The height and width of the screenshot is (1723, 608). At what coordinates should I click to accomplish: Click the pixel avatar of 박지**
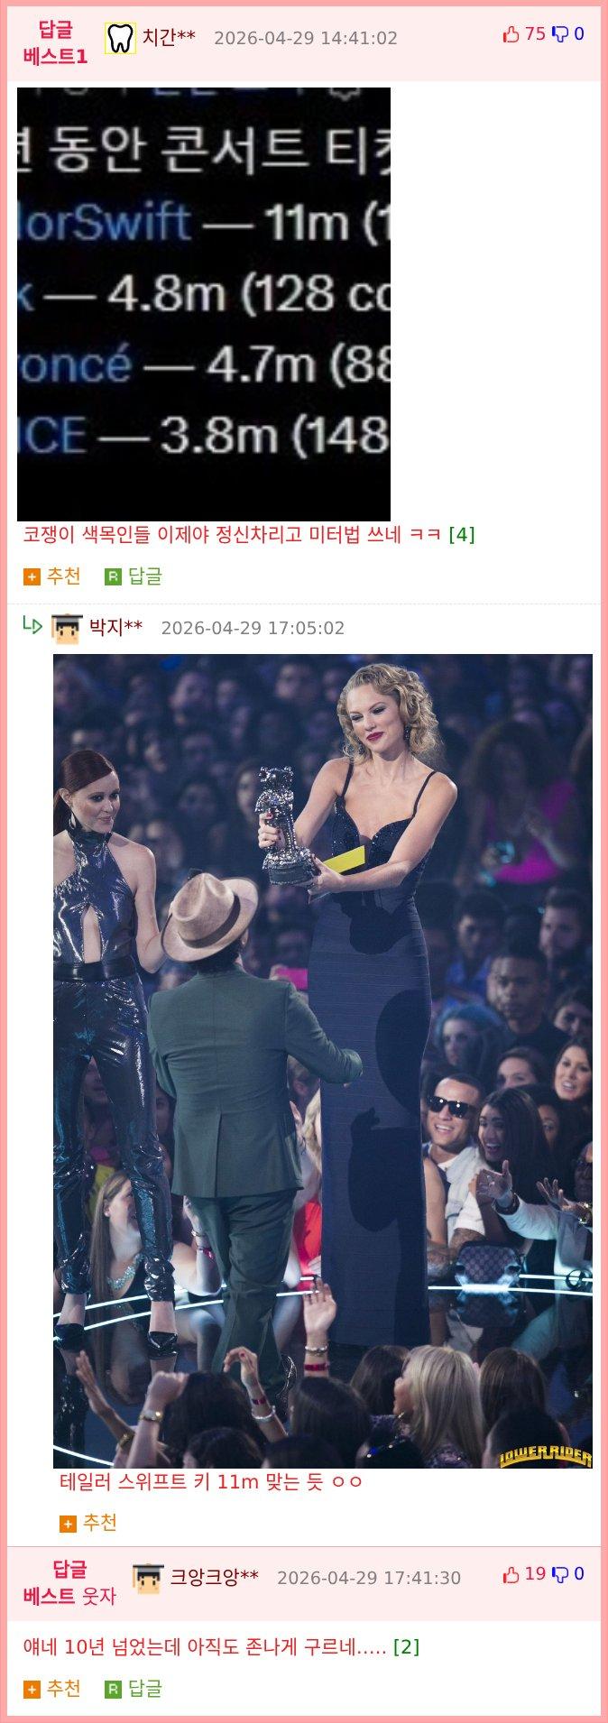click(x=67, y=627)
